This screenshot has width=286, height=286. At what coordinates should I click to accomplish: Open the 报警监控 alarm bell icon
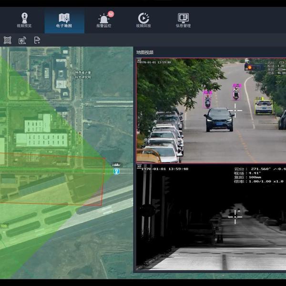click(x=103, y=19)
